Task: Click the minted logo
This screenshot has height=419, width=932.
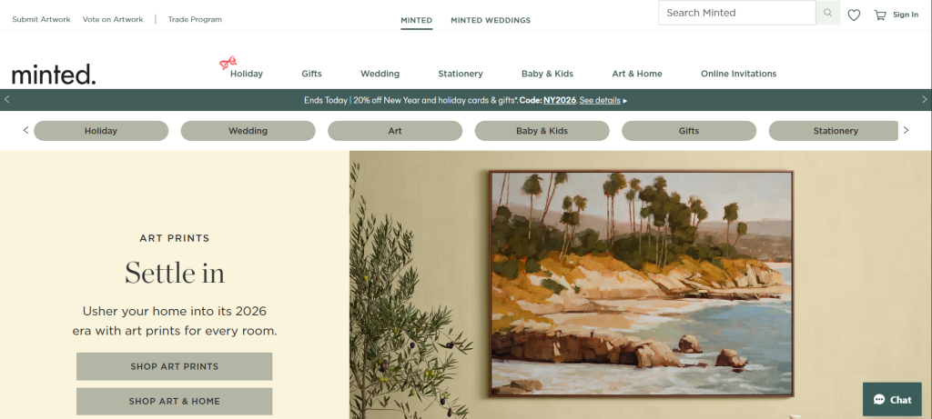Action: (x=54, y=75)
